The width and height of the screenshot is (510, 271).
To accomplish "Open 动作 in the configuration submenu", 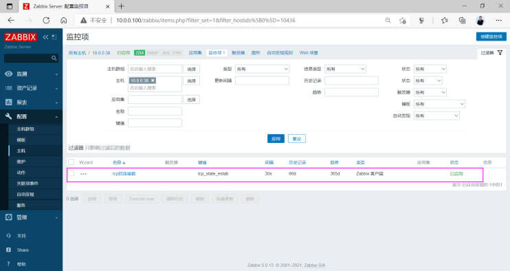I will (21, 173).
